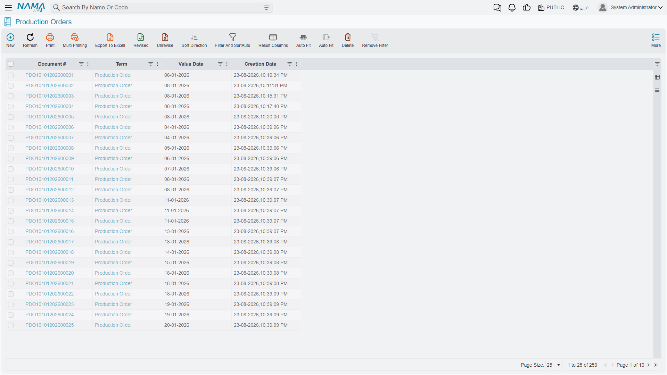This screenshot has height=375, width=667.
Task: Open document PDO10101202600009
Action: pyautogui.click(x=50, y=158)
